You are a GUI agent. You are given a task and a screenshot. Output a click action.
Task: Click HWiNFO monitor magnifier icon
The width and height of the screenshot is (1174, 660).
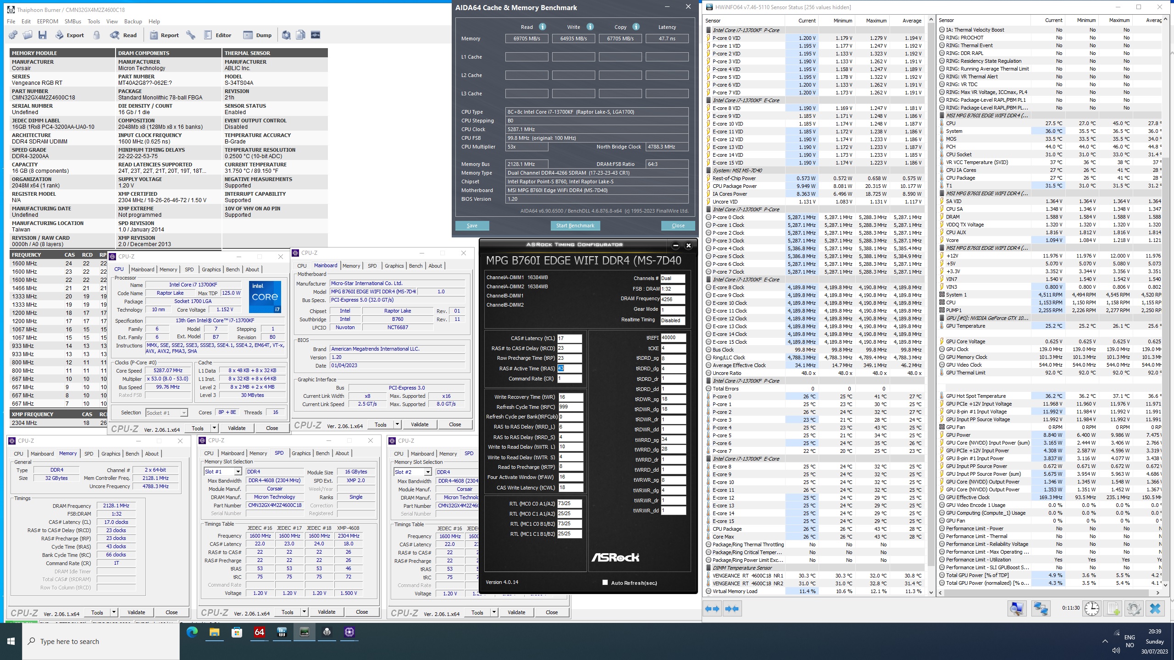point(1017,609)
